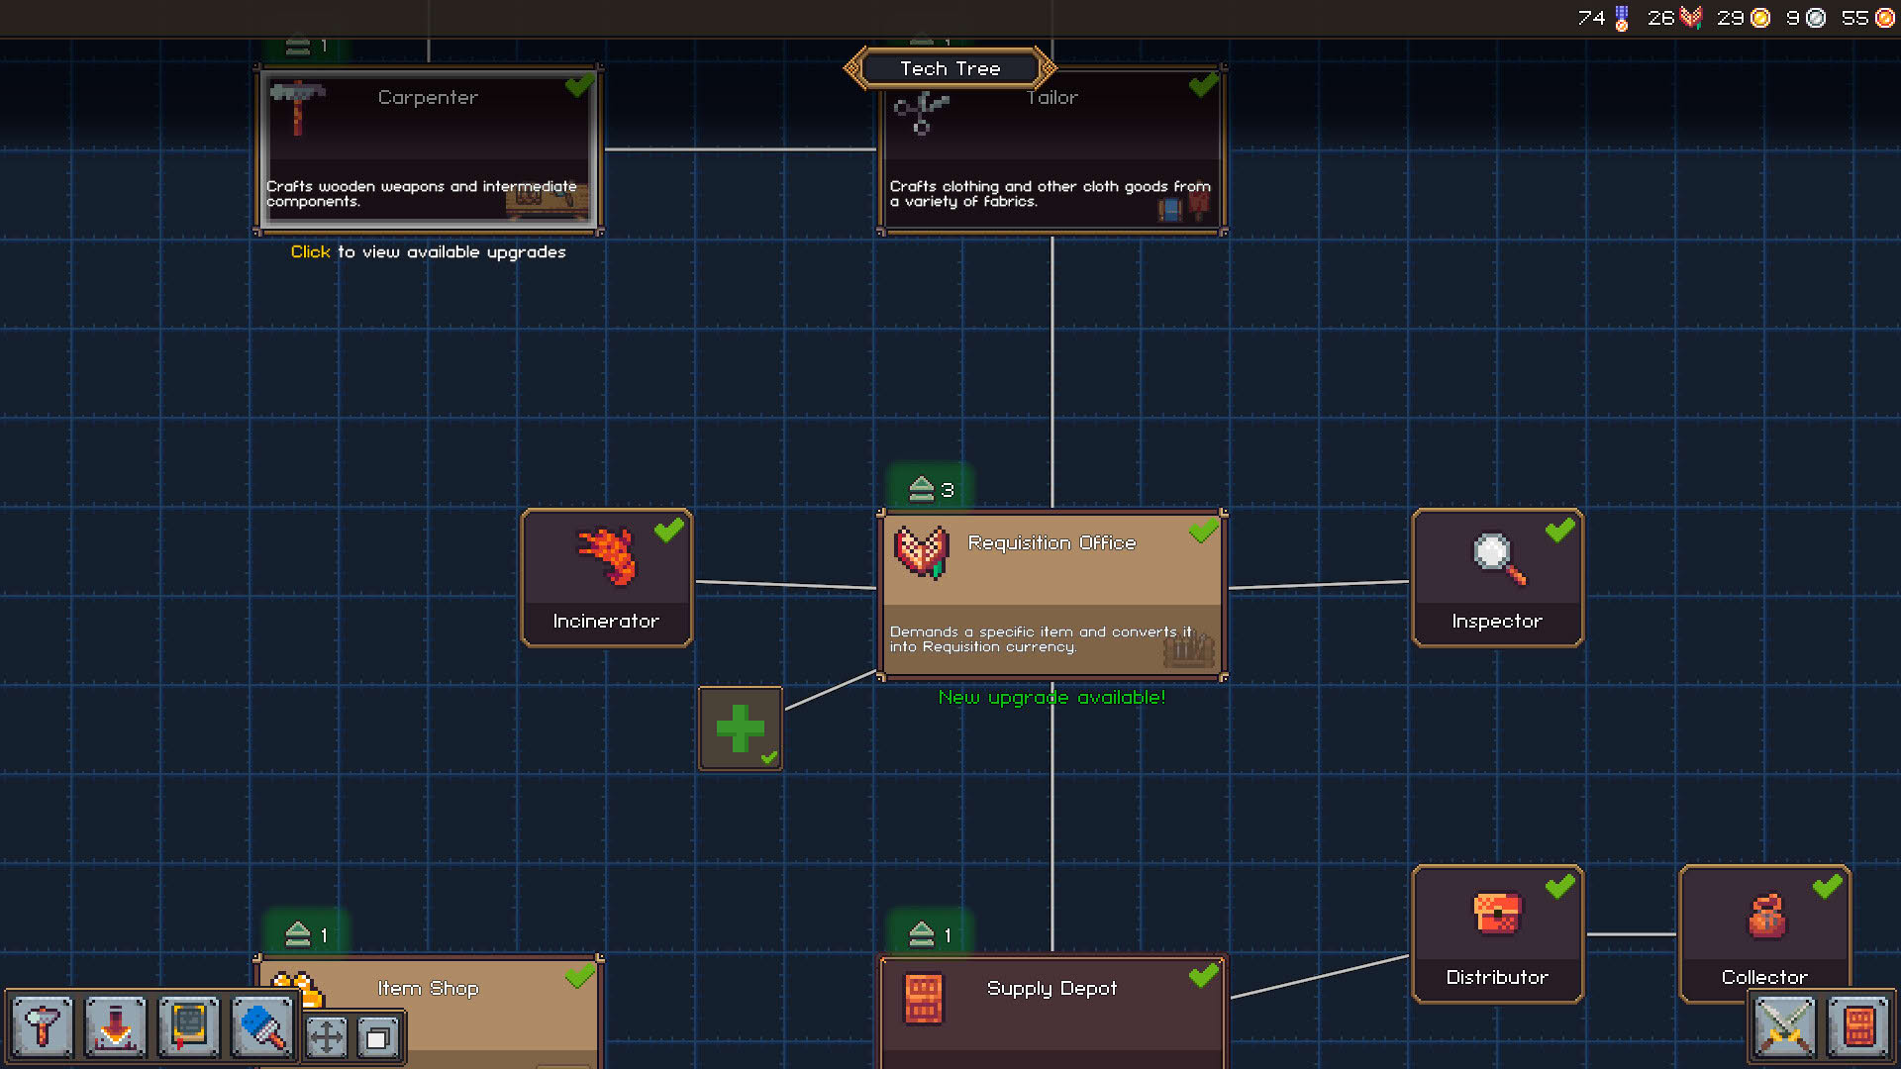
Task: Click the gold coin currency icon
Action: click(1760, 18)
